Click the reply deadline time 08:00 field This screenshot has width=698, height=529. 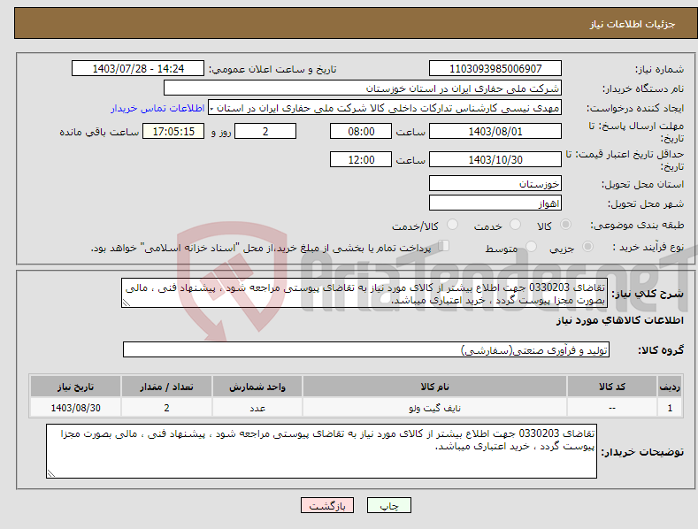pyautogui.click(x=361, y=131)
